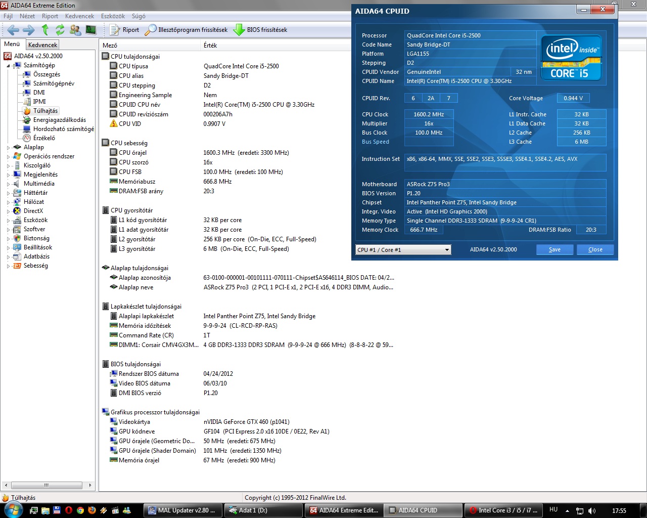The width and height of the screenshot is (647, 518).
Task: Click the Mező column header
Action: [150, 45]
